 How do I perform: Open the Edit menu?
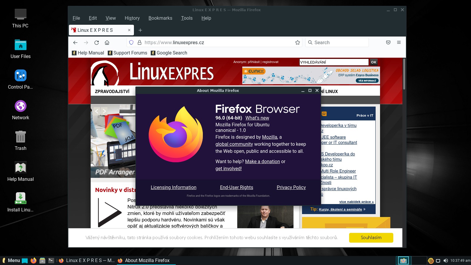pos(93,18)
